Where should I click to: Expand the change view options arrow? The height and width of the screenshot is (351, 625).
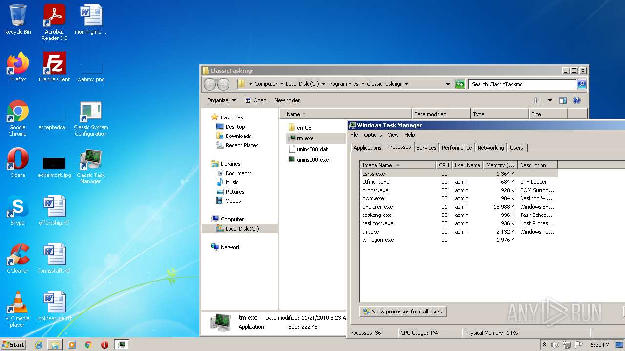[550, 100]
